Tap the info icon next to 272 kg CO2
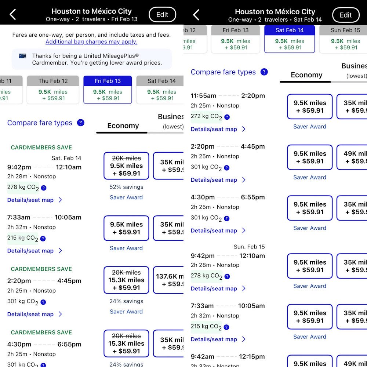367x367 pixels. (227, 117)
